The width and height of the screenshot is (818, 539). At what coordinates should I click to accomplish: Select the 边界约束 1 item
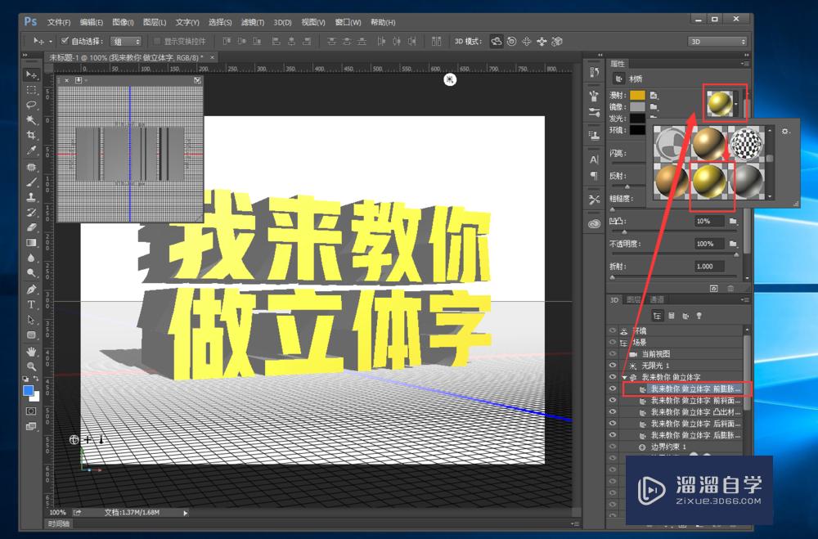tap(668, 447)
